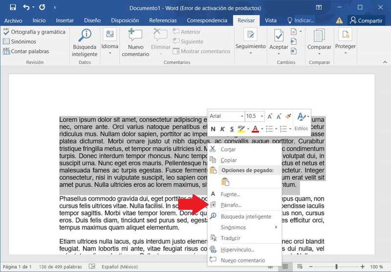The height and width of the screenshot is (272, 391).
Task: Go to next change icon
Action: [x=294, y=51]
